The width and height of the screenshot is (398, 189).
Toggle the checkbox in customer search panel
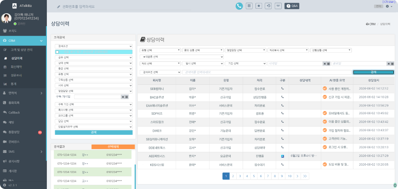57,52
